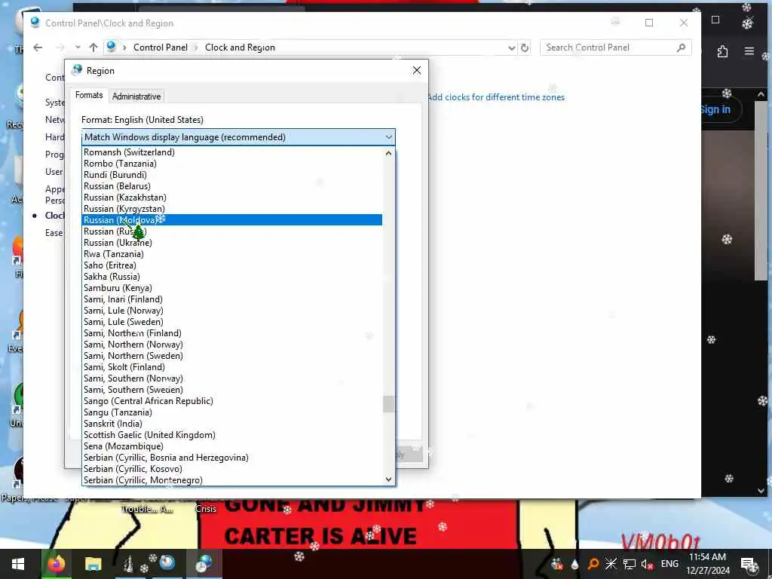Click the search magnifier in Control Panel

pos(681,47)
